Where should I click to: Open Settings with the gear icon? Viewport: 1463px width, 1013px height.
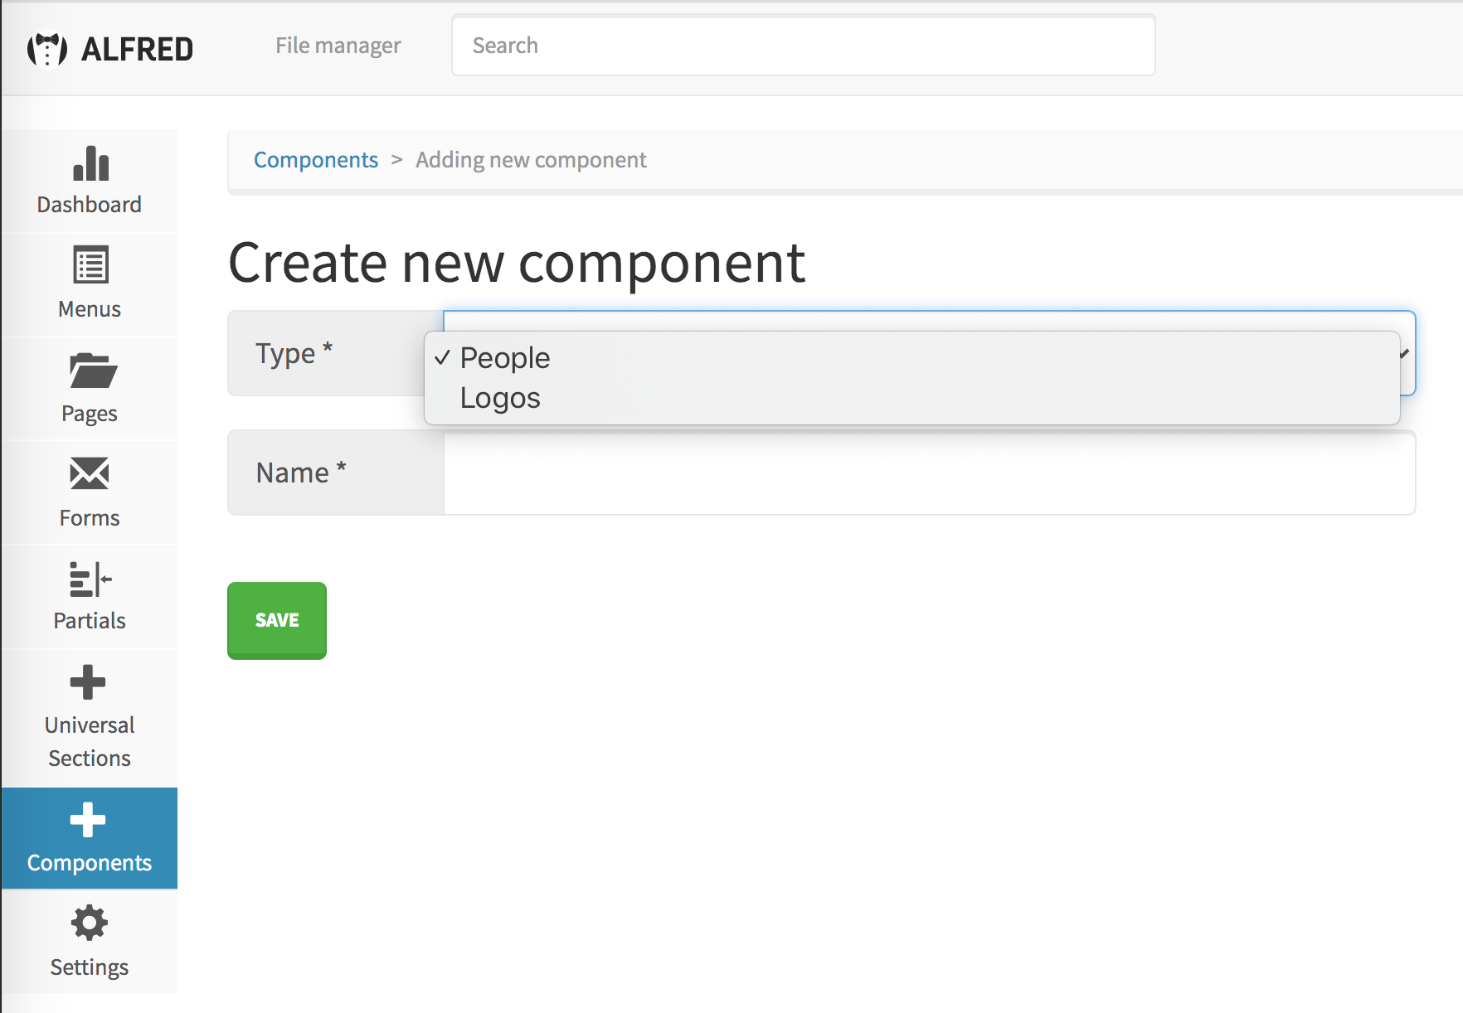pyautogui.click(x=89, y=923)
